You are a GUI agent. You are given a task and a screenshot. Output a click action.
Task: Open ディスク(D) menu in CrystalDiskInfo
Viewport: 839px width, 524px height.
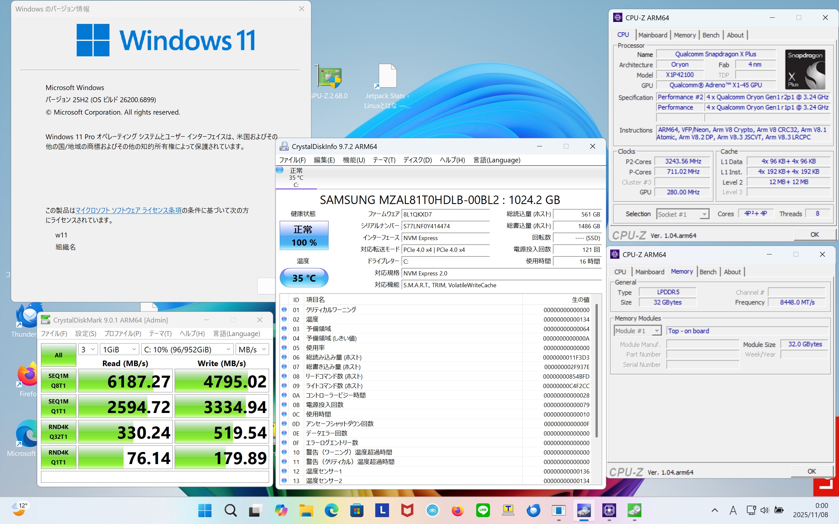coord(418,160)
